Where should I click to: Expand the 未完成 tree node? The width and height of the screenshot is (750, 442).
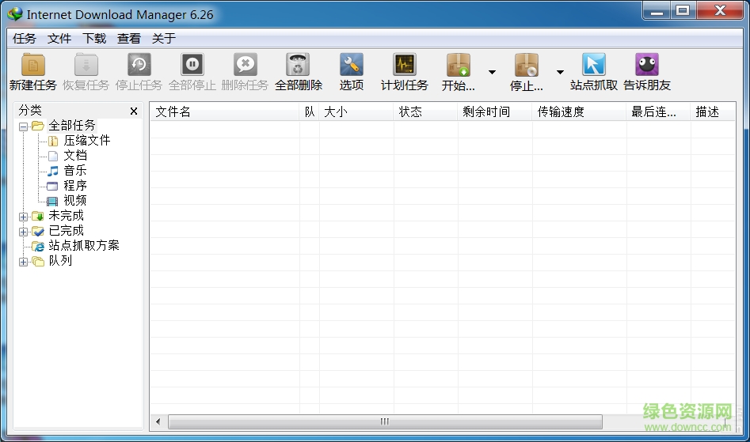tap(23, 217)
